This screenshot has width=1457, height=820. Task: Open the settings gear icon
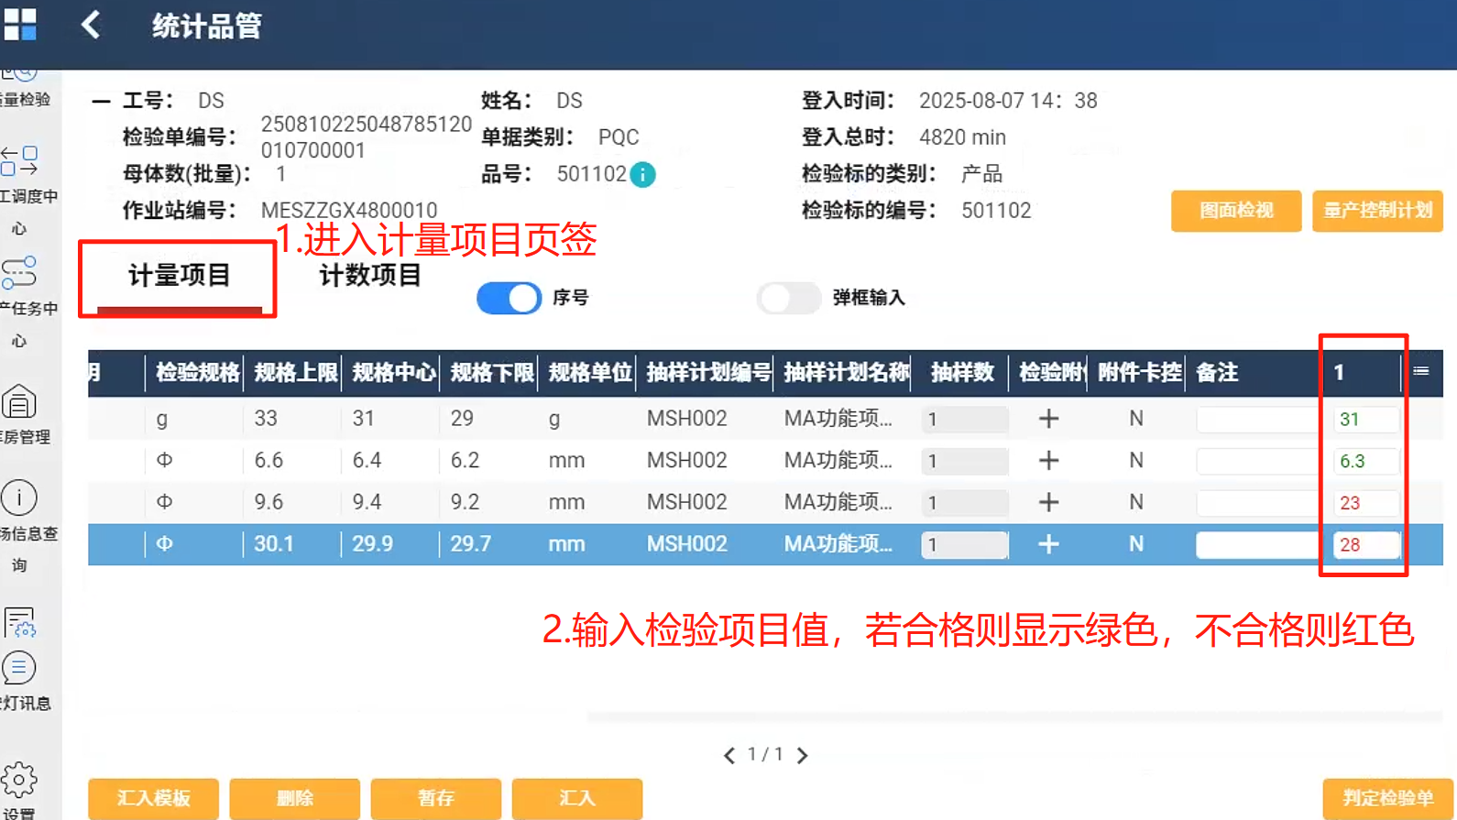[x=19, y=781]
